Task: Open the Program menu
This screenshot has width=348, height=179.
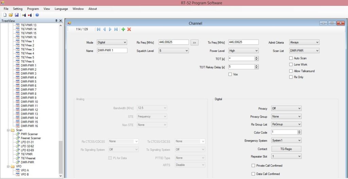Action: point(33,9)
